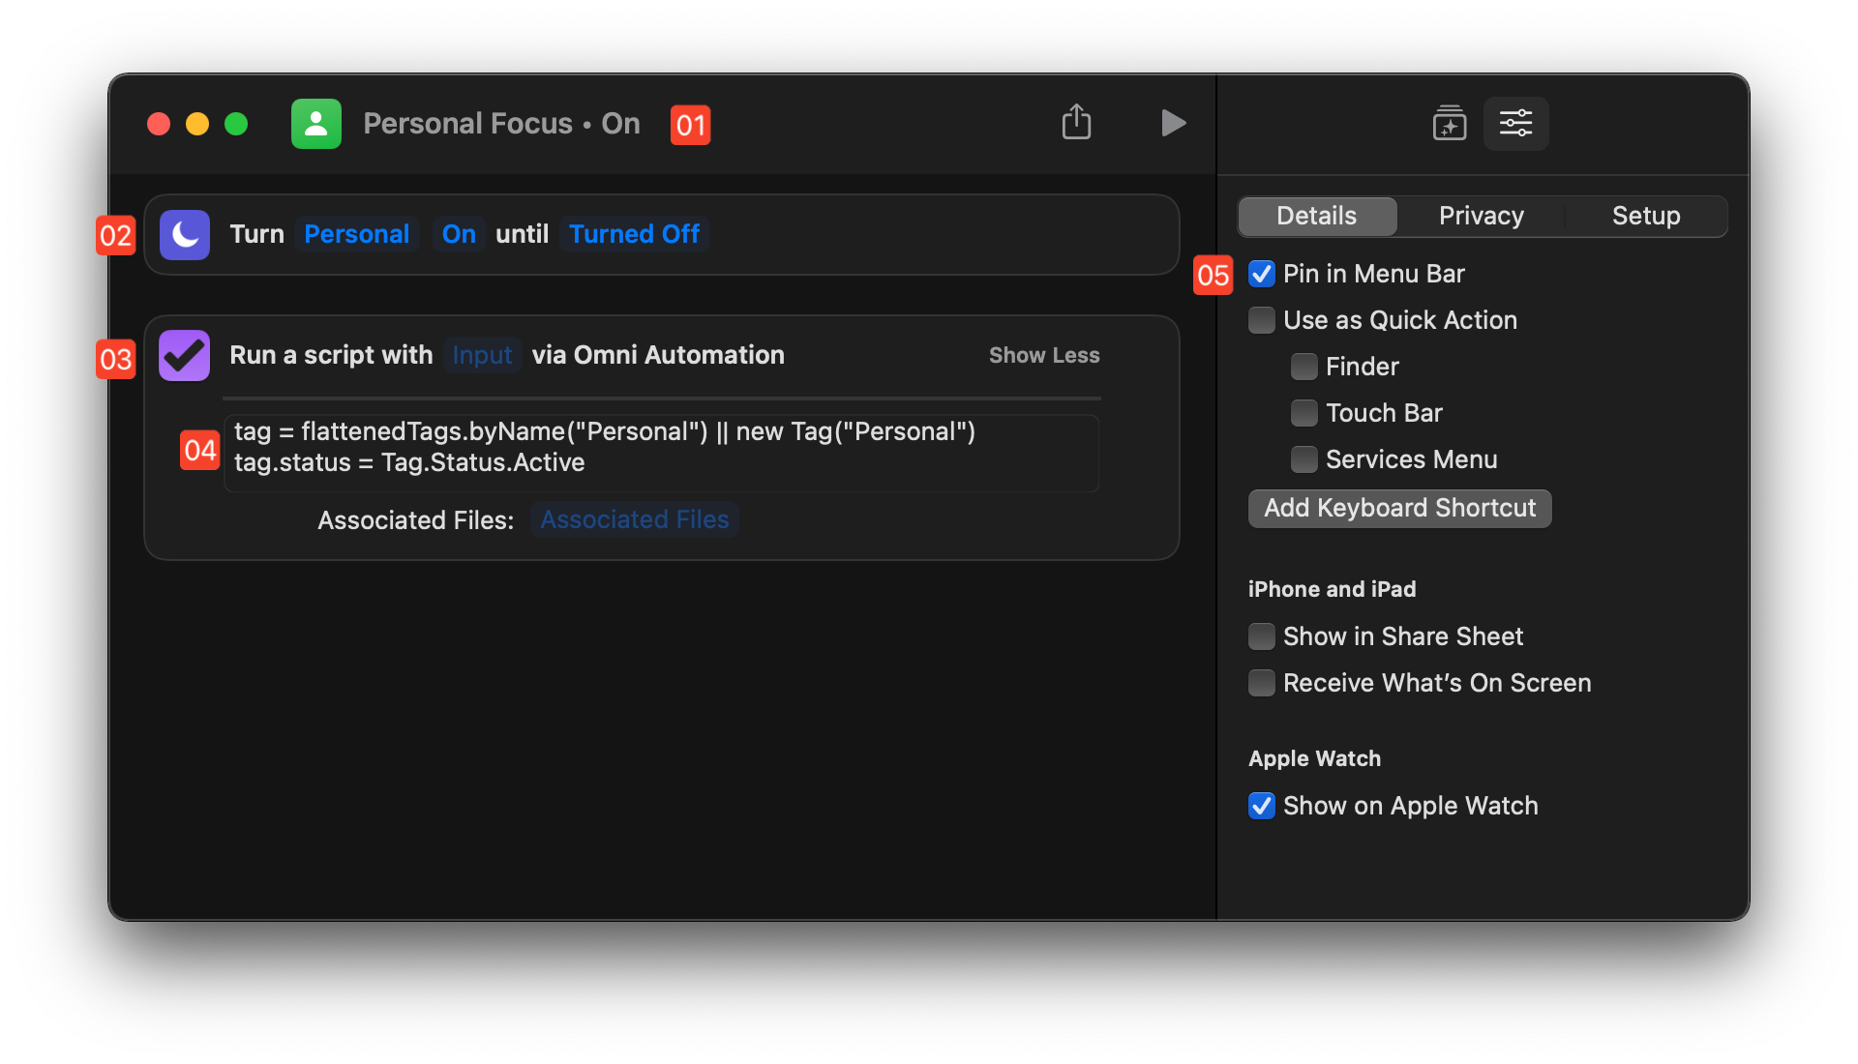Expand the Use as Quick Action section
Image resolution: width=1858 pixels, height=1064 pixels.
point(1261,320)
